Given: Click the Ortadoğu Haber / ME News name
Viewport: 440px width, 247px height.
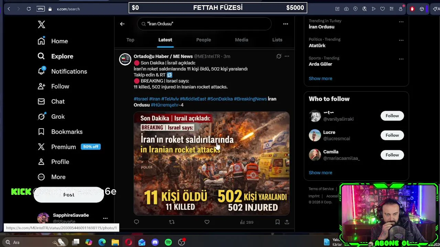Looking at the screenshot, I should pyautogui.click(x=163, y=56).
